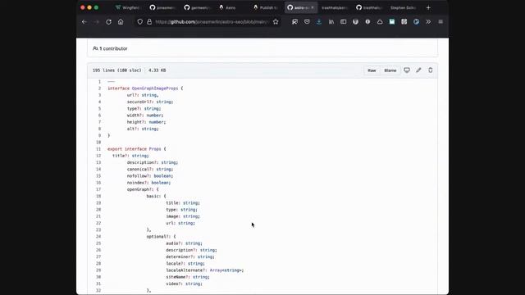Click 'export interface Props {' code line

click(x=137, y=149)
